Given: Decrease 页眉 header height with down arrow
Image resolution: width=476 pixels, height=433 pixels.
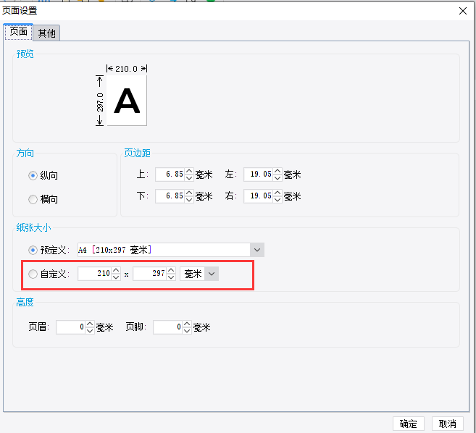Looking at the screenshot, I should click(90, 330).
